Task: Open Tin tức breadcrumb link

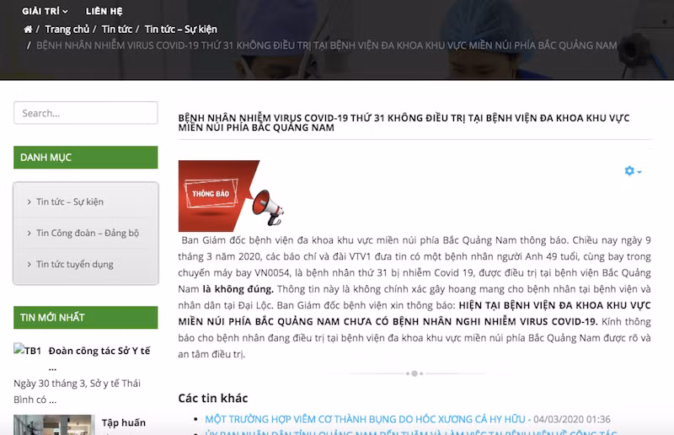Action: pyautogui.click(x=117, y=30)
